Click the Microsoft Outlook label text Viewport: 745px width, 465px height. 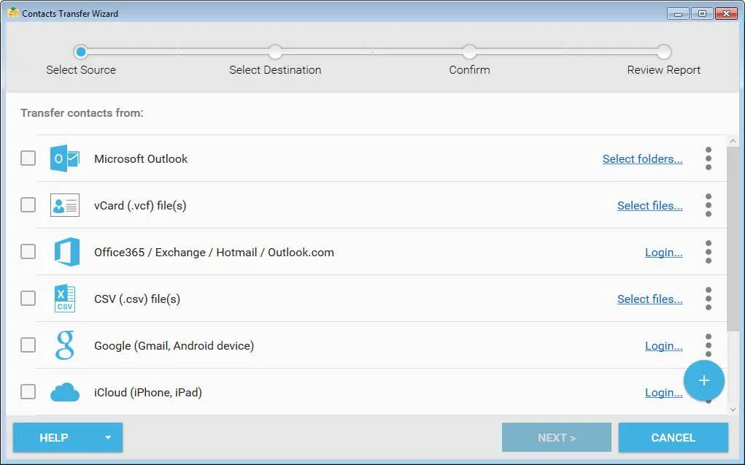click(x=141, y=159)
